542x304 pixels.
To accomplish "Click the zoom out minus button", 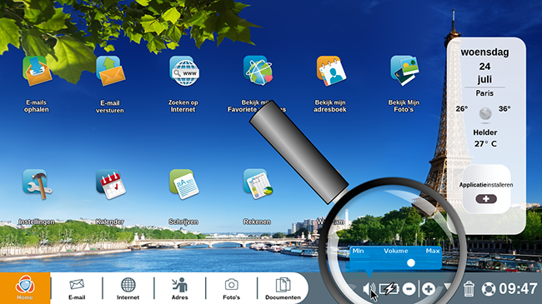I will tap(409, 289).
